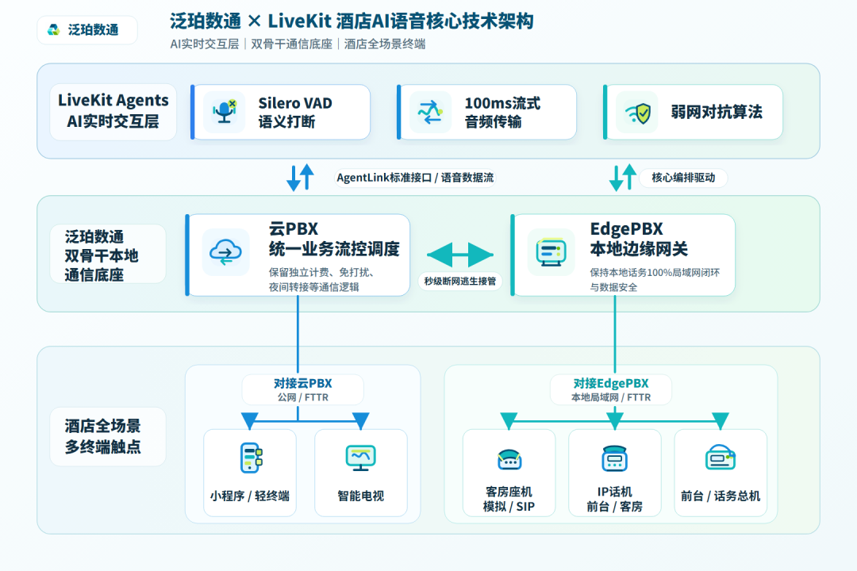This screenshot has height=571, width=857.
Task: Click the 酒店全场景 多终端触点 label
Action: (x=108, y=437)
